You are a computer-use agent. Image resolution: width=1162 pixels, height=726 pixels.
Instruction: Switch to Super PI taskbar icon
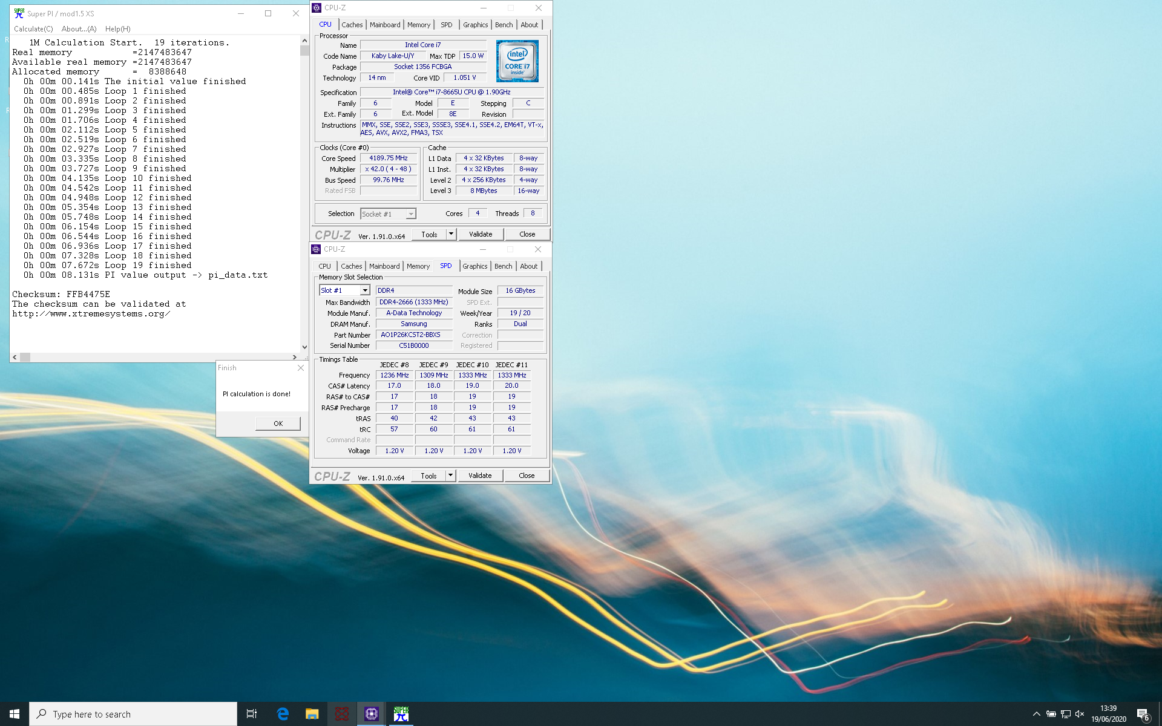401,714
